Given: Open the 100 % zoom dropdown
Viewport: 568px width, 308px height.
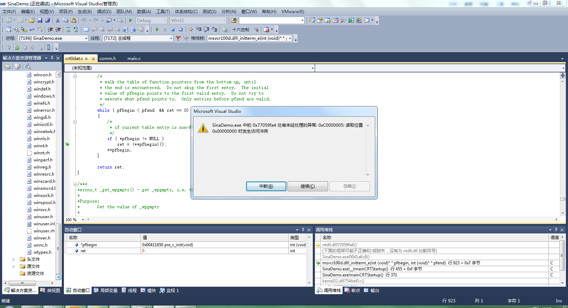Looking at the screenshot, I should click(83, 220).
